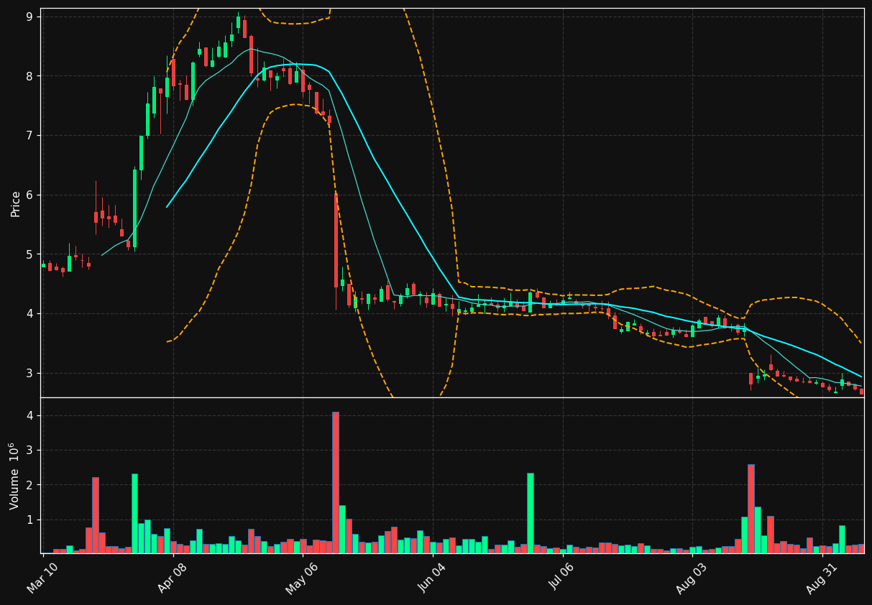Click the price axis tick label 4
Viewport: 872px width, 605px height.
[30, 314]
